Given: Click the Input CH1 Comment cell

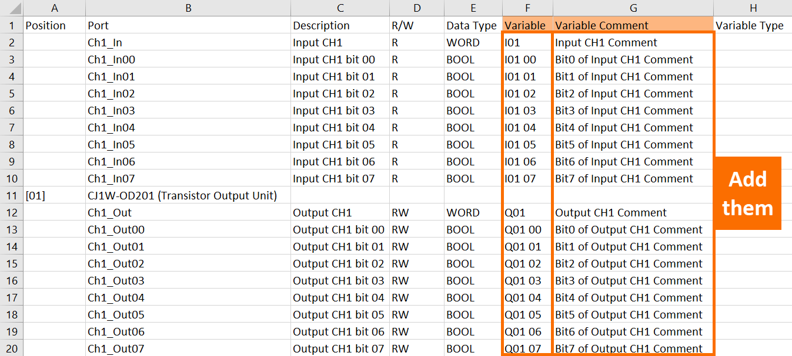Looking at the screenshot, I should (x=633, y=42).
